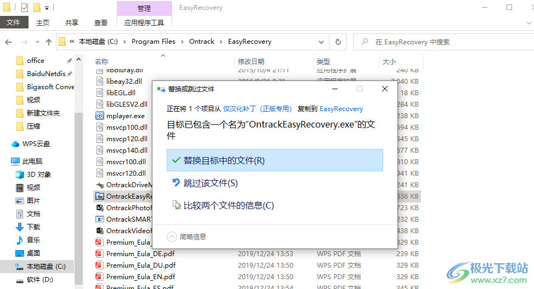The width and height of the screenshot is (534, 289).
Task: Open 下载 folder in sidebar
Action: 33,227
